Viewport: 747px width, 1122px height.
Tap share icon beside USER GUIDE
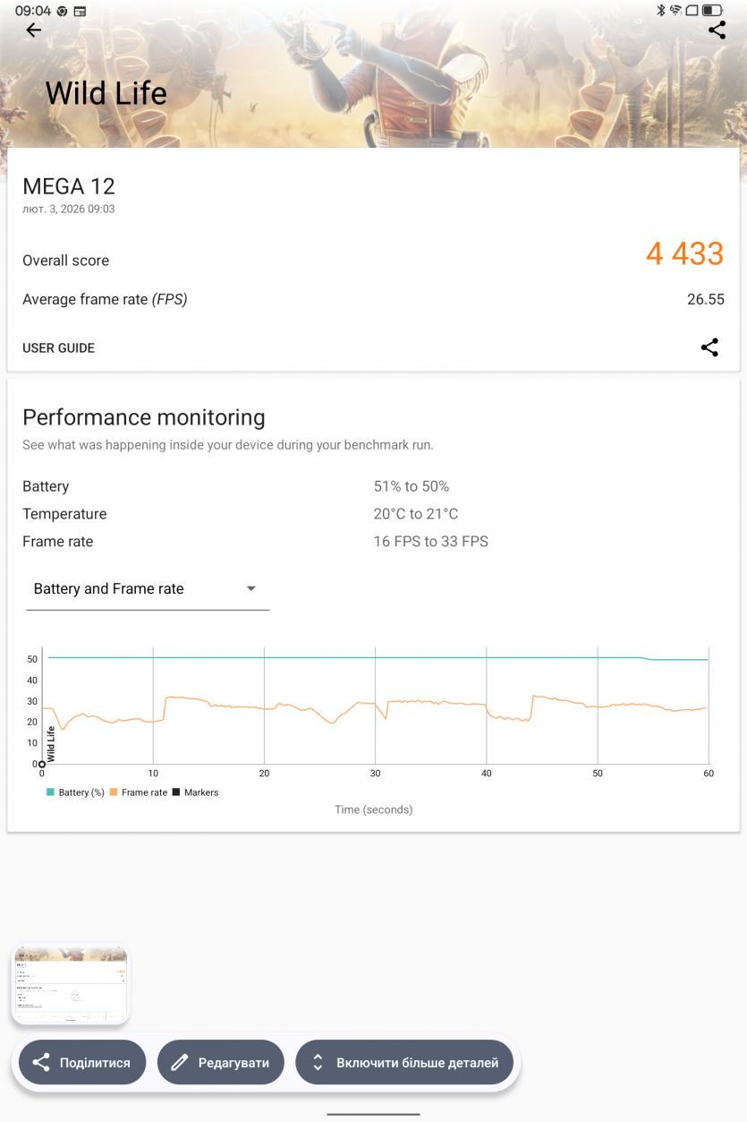tap(709, 347)
